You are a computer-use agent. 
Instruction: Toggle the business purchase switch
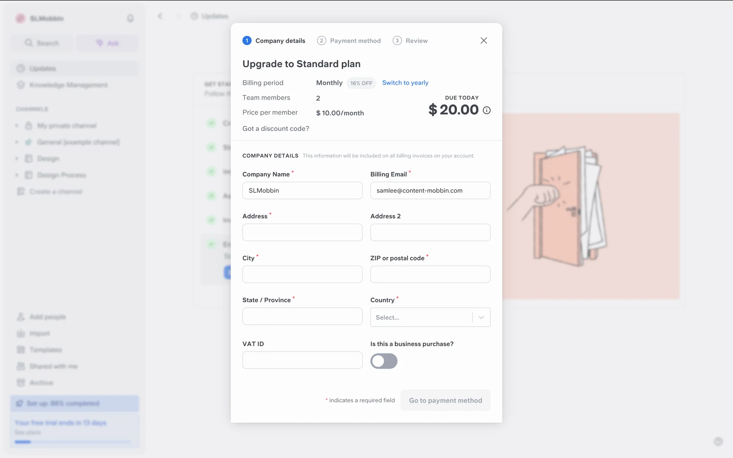pos(384,361)
